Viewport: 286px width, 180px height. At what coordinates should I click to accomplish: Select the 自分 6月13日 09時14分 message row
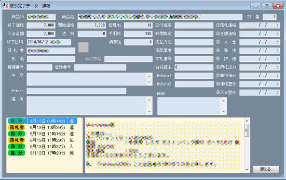click(x=42, y=121)
